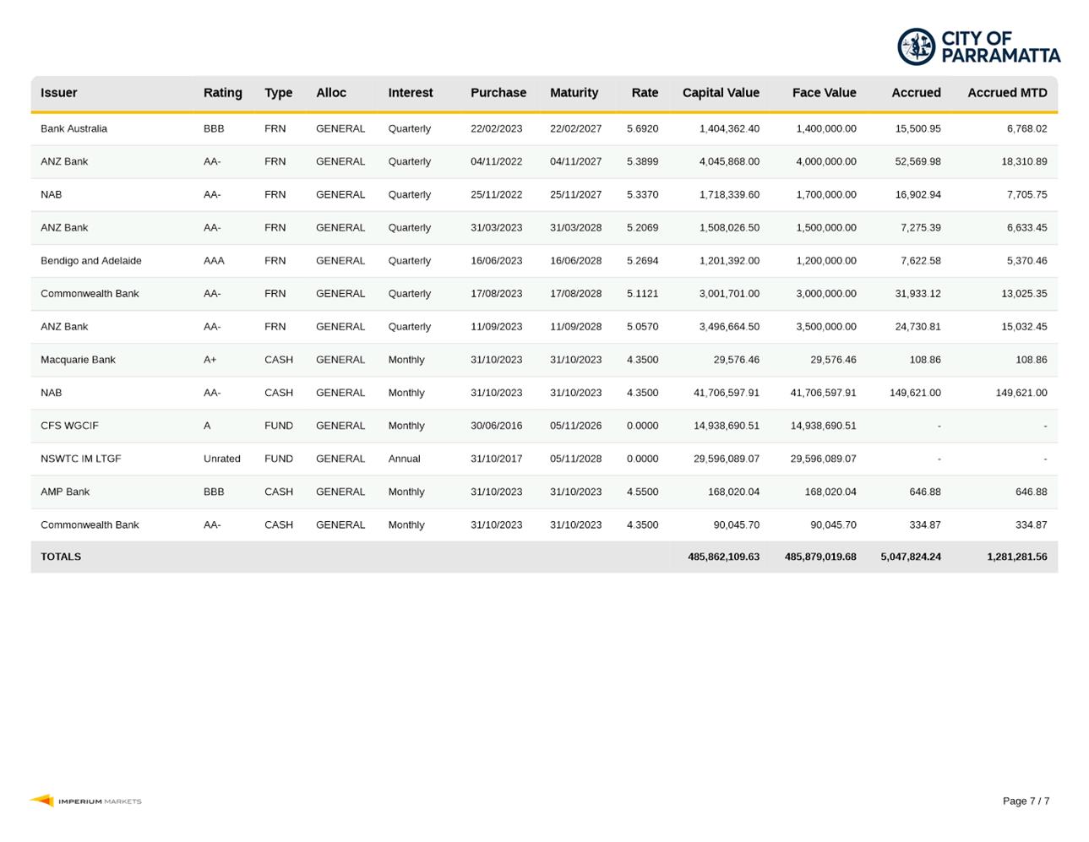Click purchase date 30/06/2016
This screenshot has width=1089, height=842.
496,426
